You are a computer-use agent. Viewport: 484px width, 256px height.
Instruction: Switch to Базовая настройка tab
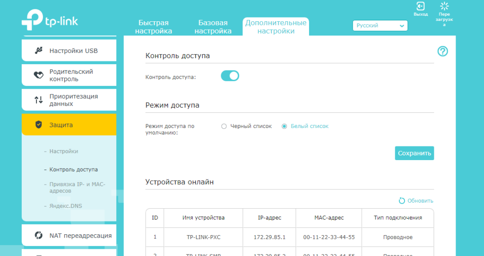click(213, 27)
